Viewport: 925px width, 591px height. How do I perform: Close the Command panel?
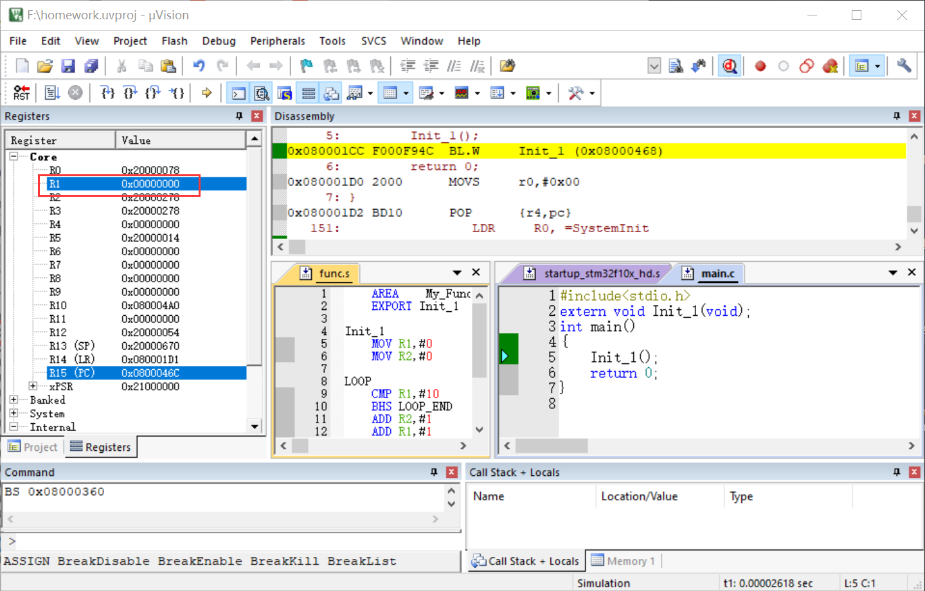tap(452, 472)
